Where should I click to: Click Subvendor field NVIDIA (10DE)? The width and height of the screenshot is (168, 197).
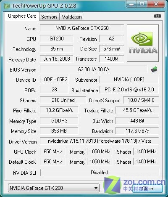129,80
